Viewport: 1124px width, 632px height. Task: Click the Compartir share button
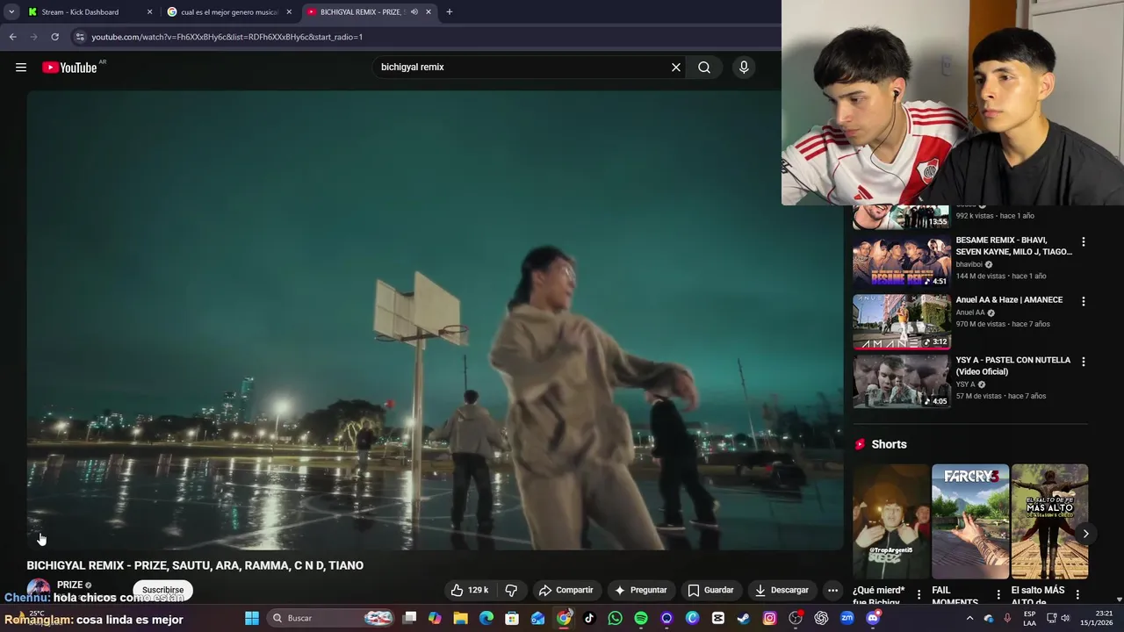[x=566, y=590]
